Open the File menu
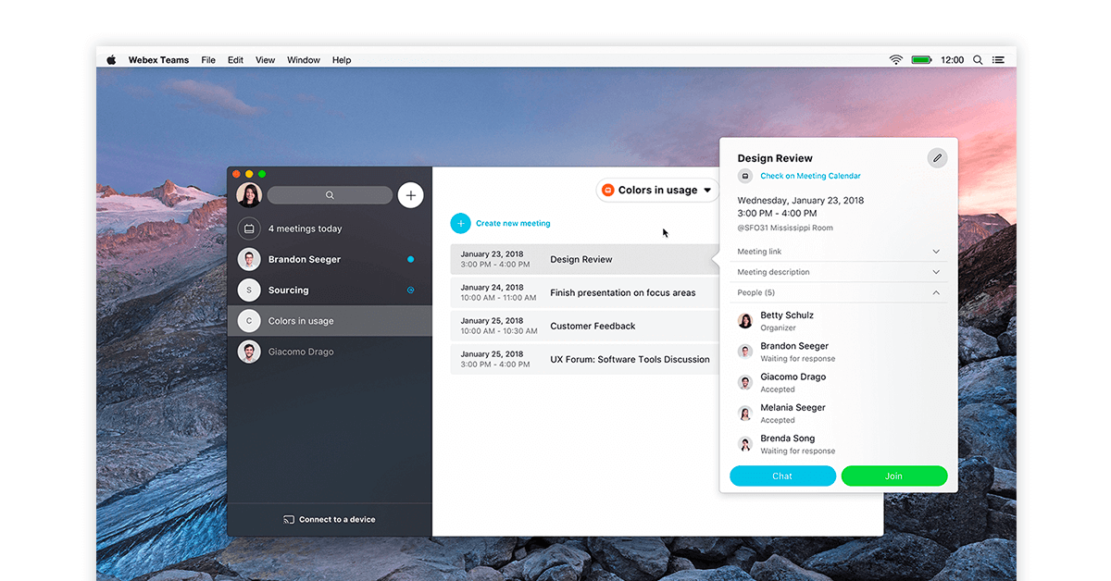The image size is (1111, 581). point(208,60)
